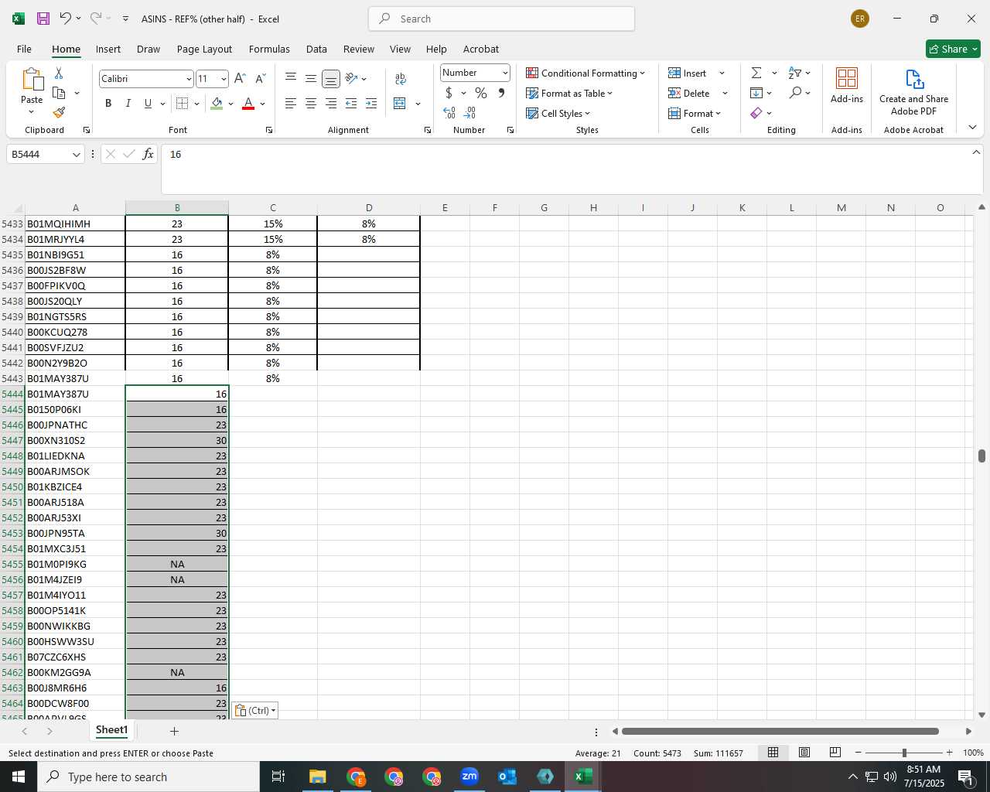The width and height of the screenshot is (990, 792).
Task: Toggle Bold formatting
Action: [108, 104]
